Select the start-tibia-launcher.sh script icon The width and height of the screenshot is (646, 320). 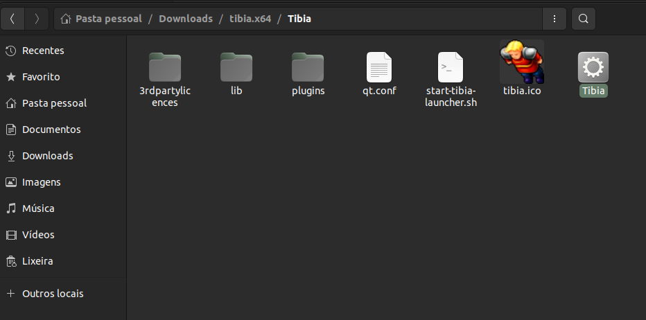(451, 66)
